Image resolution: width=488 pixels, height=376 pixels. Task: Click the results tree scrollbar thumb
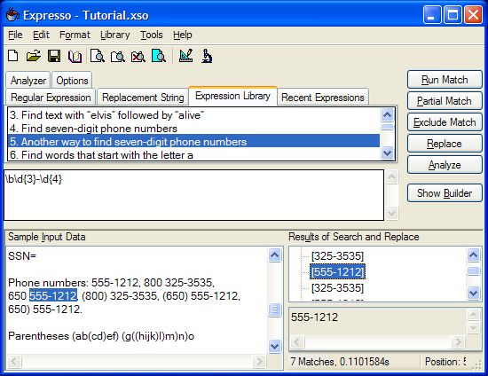pos(474,270)
